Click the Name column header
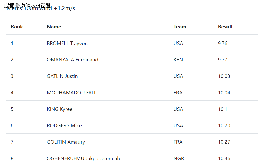Viewport: 259px width, 168px height. coord(54,27)
